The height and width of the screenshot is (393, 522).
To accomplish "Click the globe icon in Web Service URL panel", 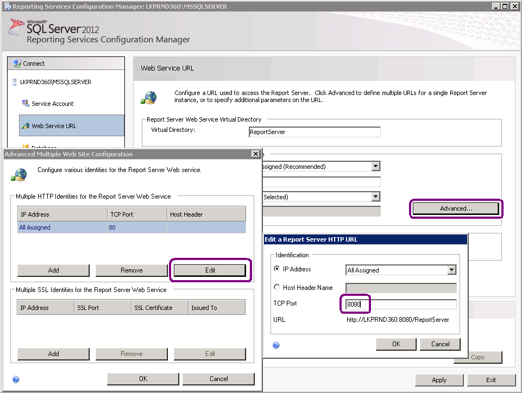I will (x=149, y=98).
